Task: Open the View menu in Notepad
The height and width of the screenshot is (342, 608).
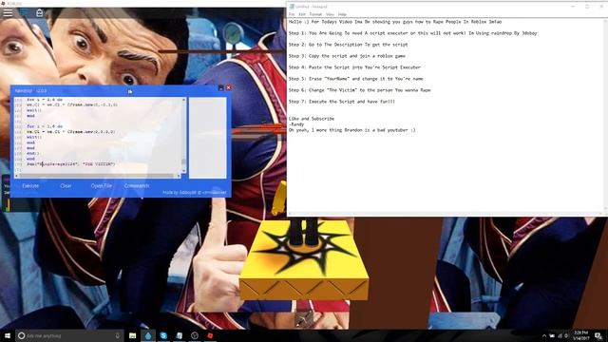Action: [330, 14]
